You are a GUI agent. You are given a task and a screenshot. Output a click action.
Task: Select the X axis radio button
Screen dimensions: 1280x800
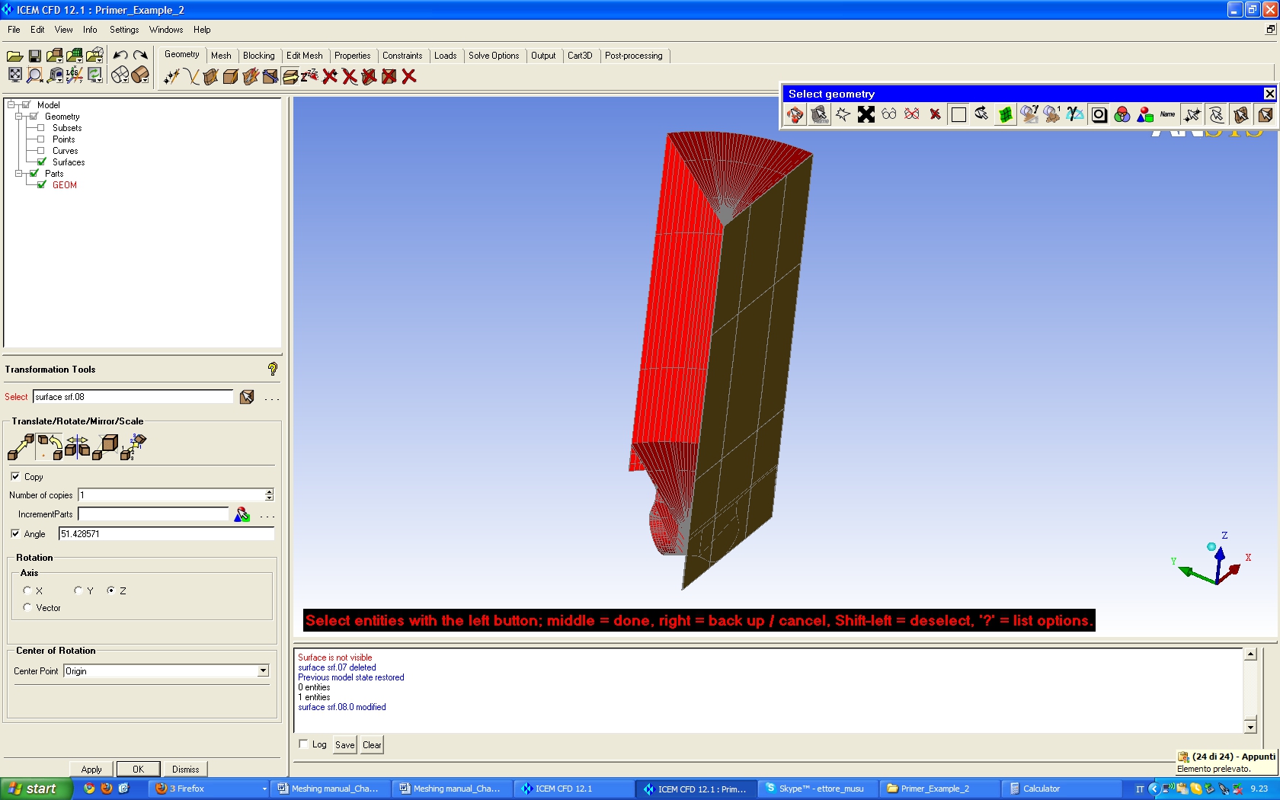[x=27, y=590]
